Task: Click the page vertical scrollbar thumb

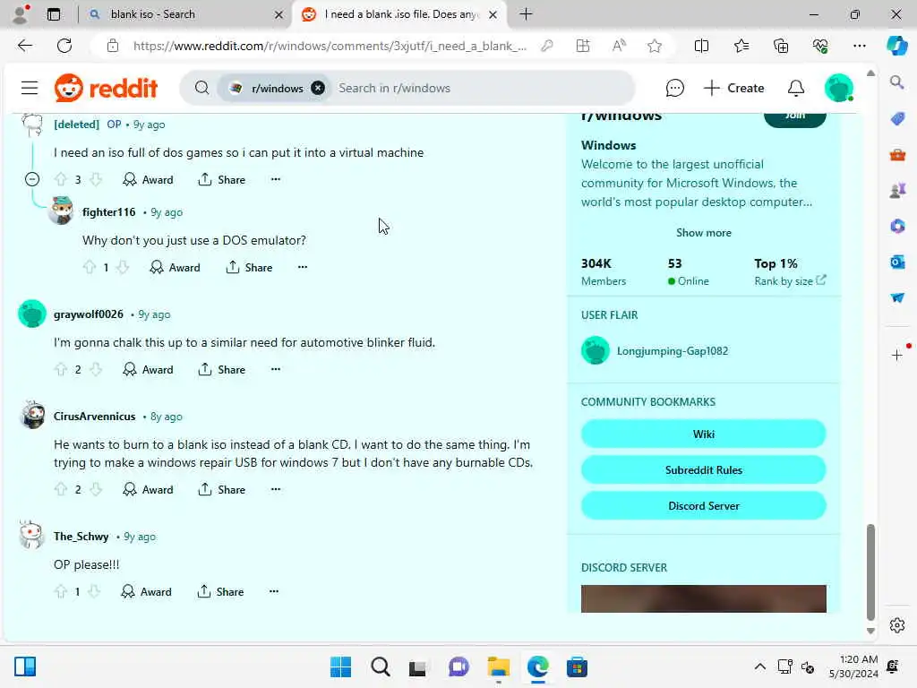Action: coord(870,572)
